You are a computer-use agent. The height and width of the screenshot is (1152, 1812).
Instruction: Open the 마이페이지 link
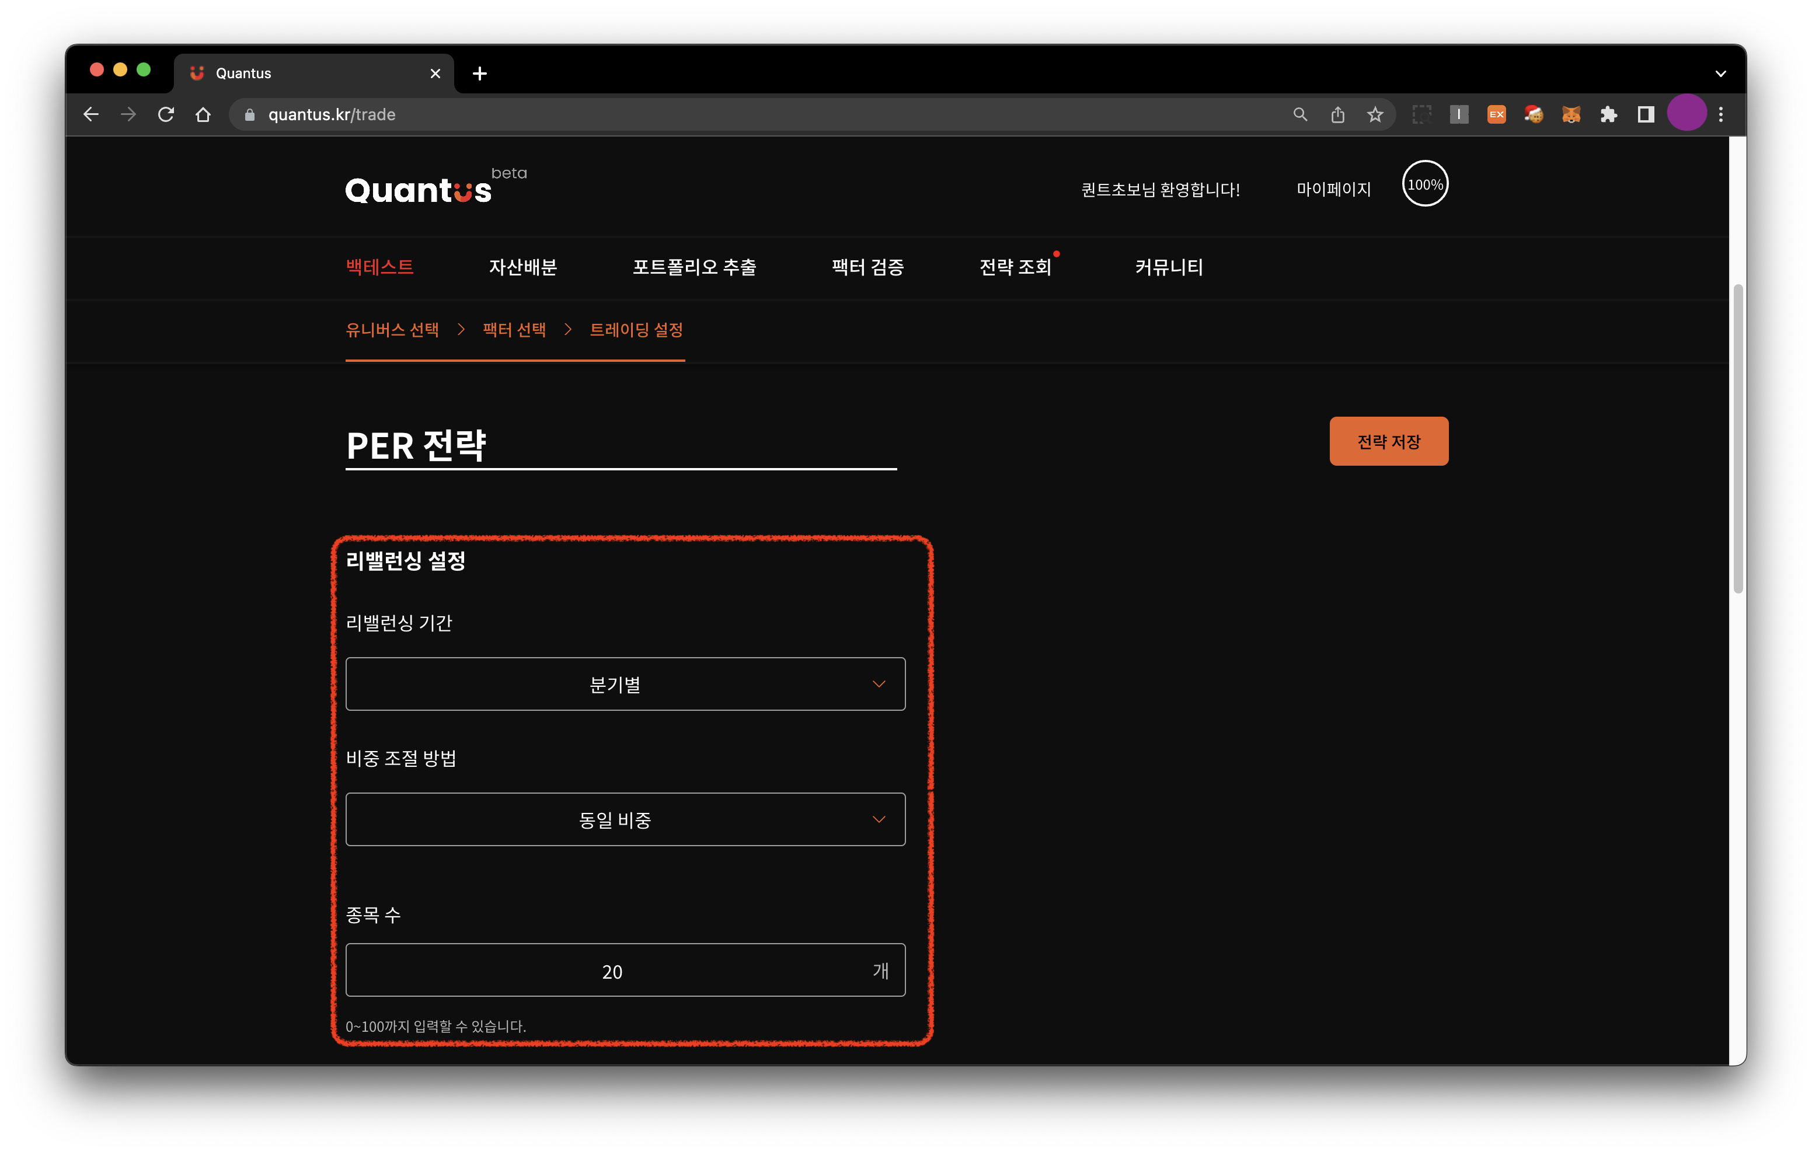[x=1333, y=189]
